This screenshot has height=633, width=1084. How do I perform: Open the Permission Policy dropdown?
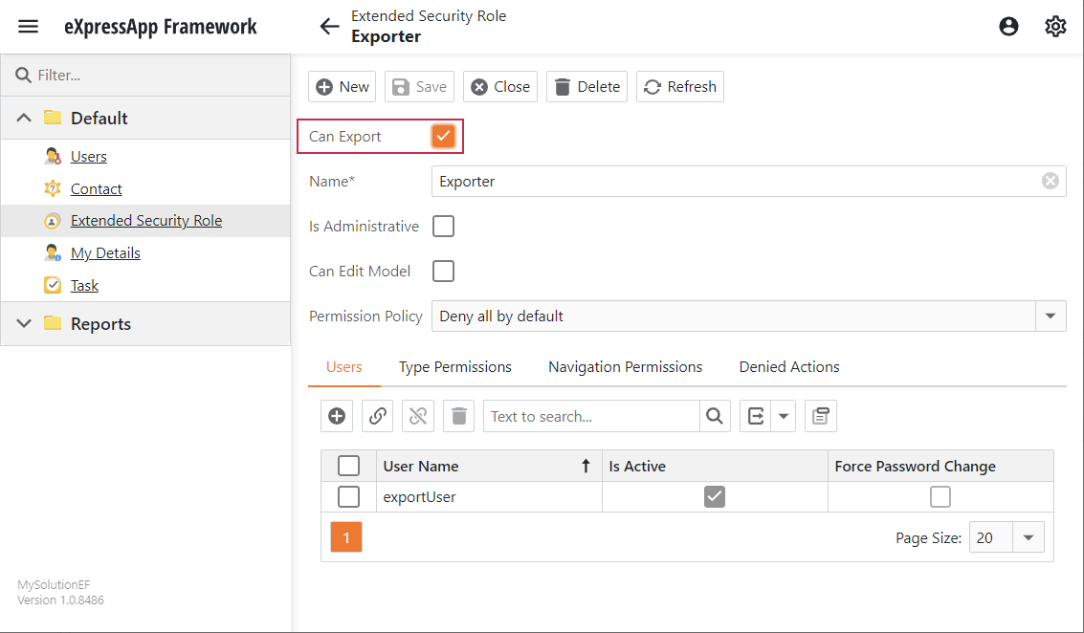1051,316
